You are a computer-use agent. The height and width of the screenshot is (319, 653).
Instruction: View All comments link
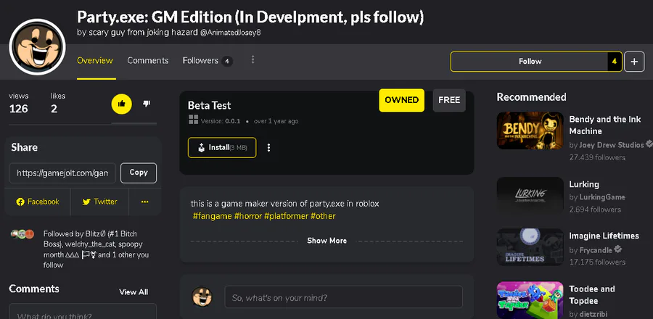click(134, 292)
